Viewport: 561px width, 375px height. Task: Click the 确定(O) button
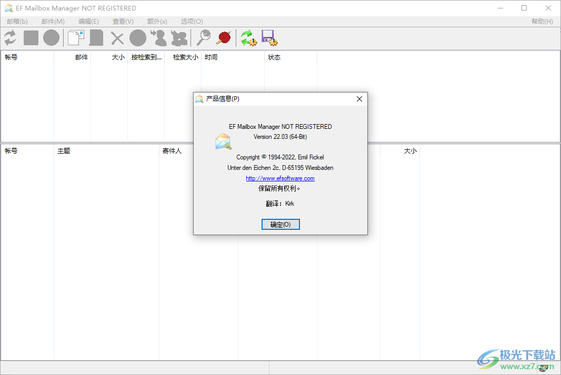coord(280,225)
